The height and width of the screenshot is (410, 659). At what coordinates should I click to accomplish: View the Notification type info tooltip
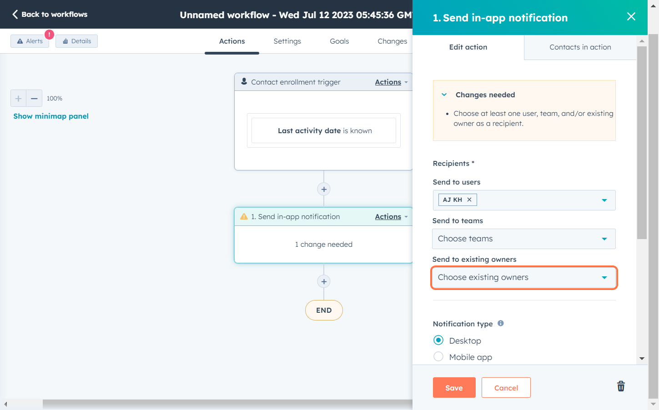pos(500,323)
